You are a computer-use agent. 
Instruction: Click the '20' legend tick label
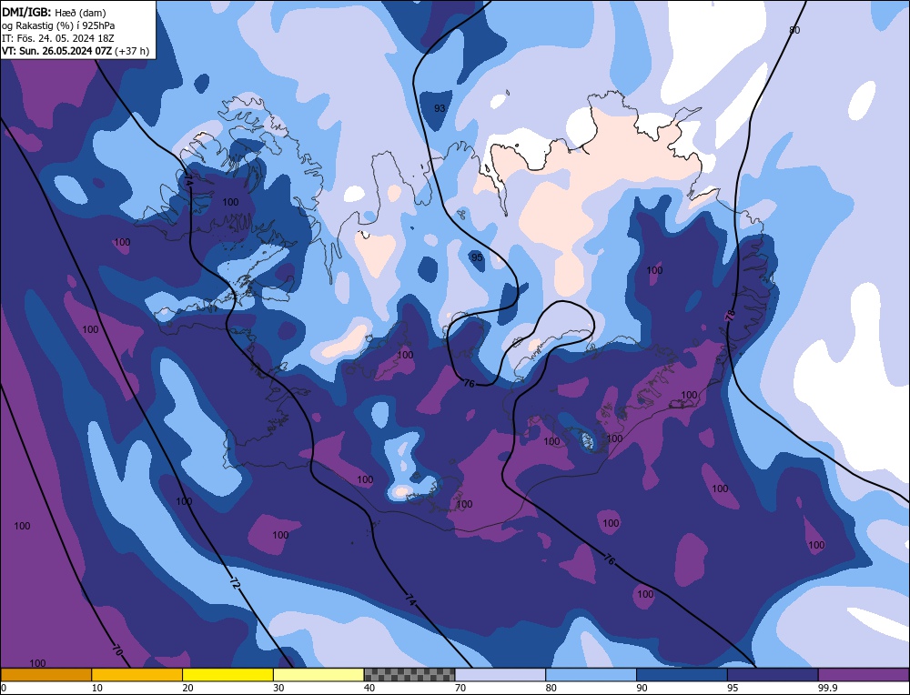click(x=188, y=688)
